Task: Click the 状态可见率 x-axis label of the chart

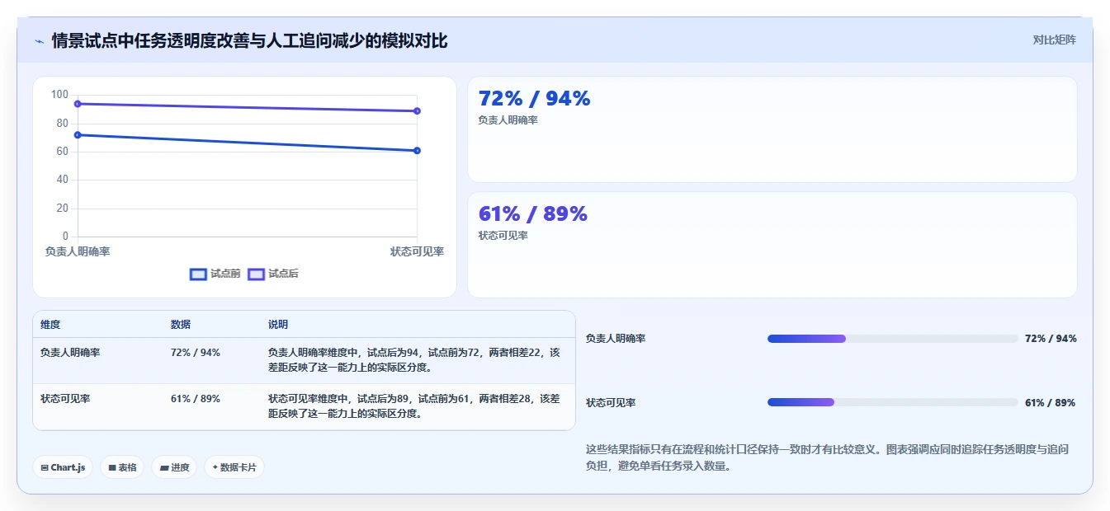Action: 417,251
